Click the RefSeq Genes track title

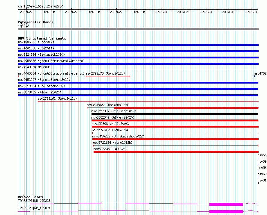pyautogui.click(x=30, y=197)
